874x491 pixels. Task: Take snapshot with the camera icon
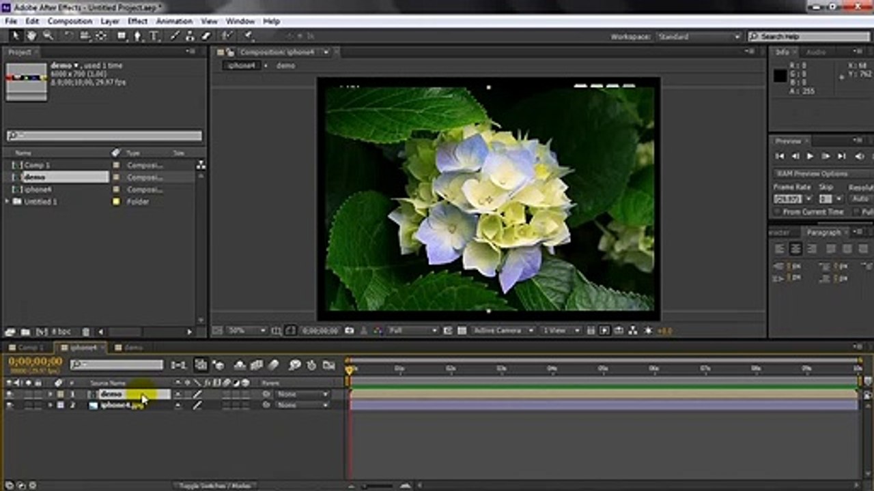tap(349, 331)
